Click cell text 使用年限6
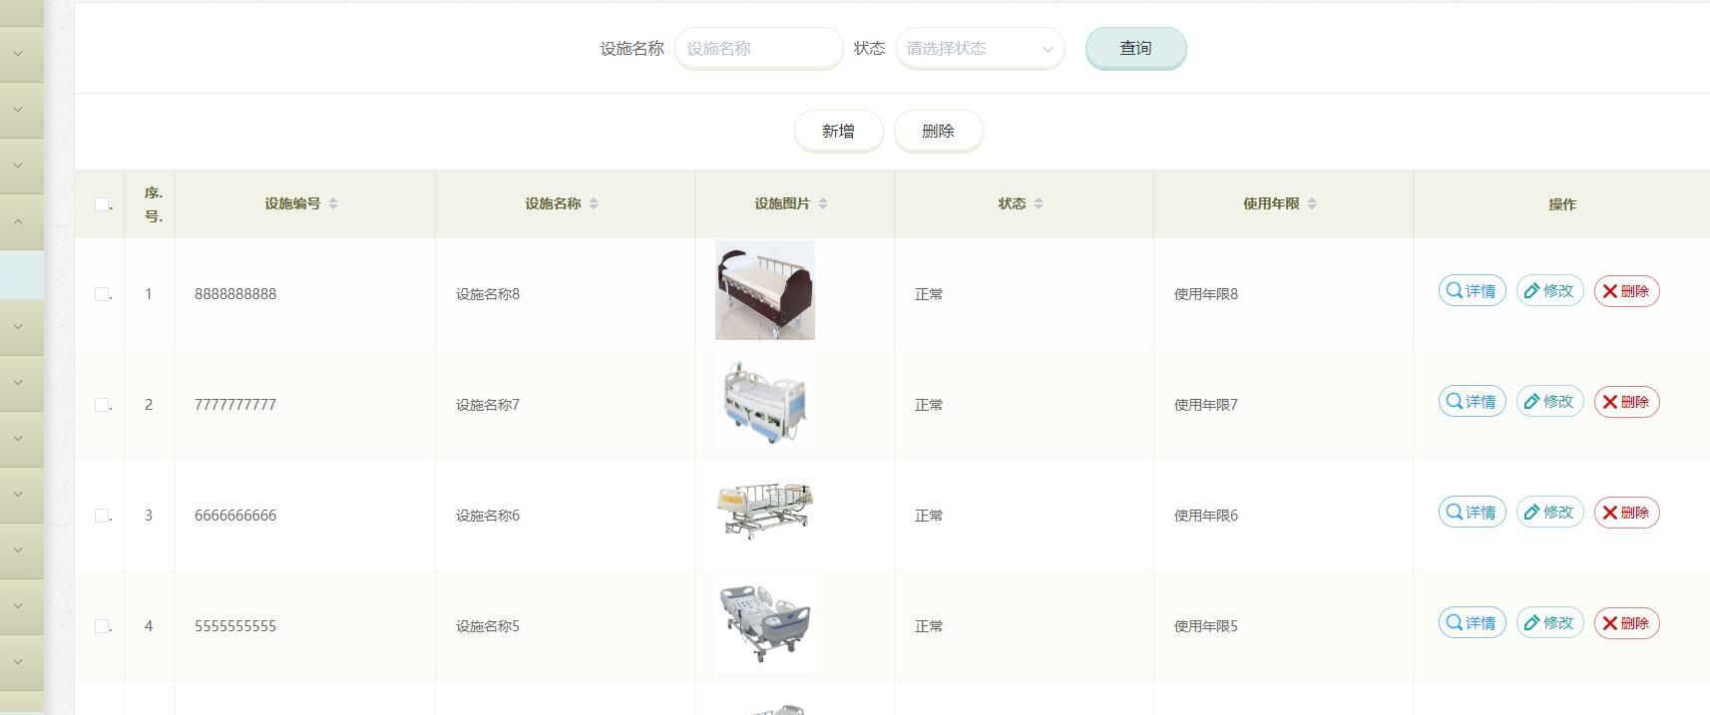This screenshot has height=715, width=1710. click(1206, 516)
